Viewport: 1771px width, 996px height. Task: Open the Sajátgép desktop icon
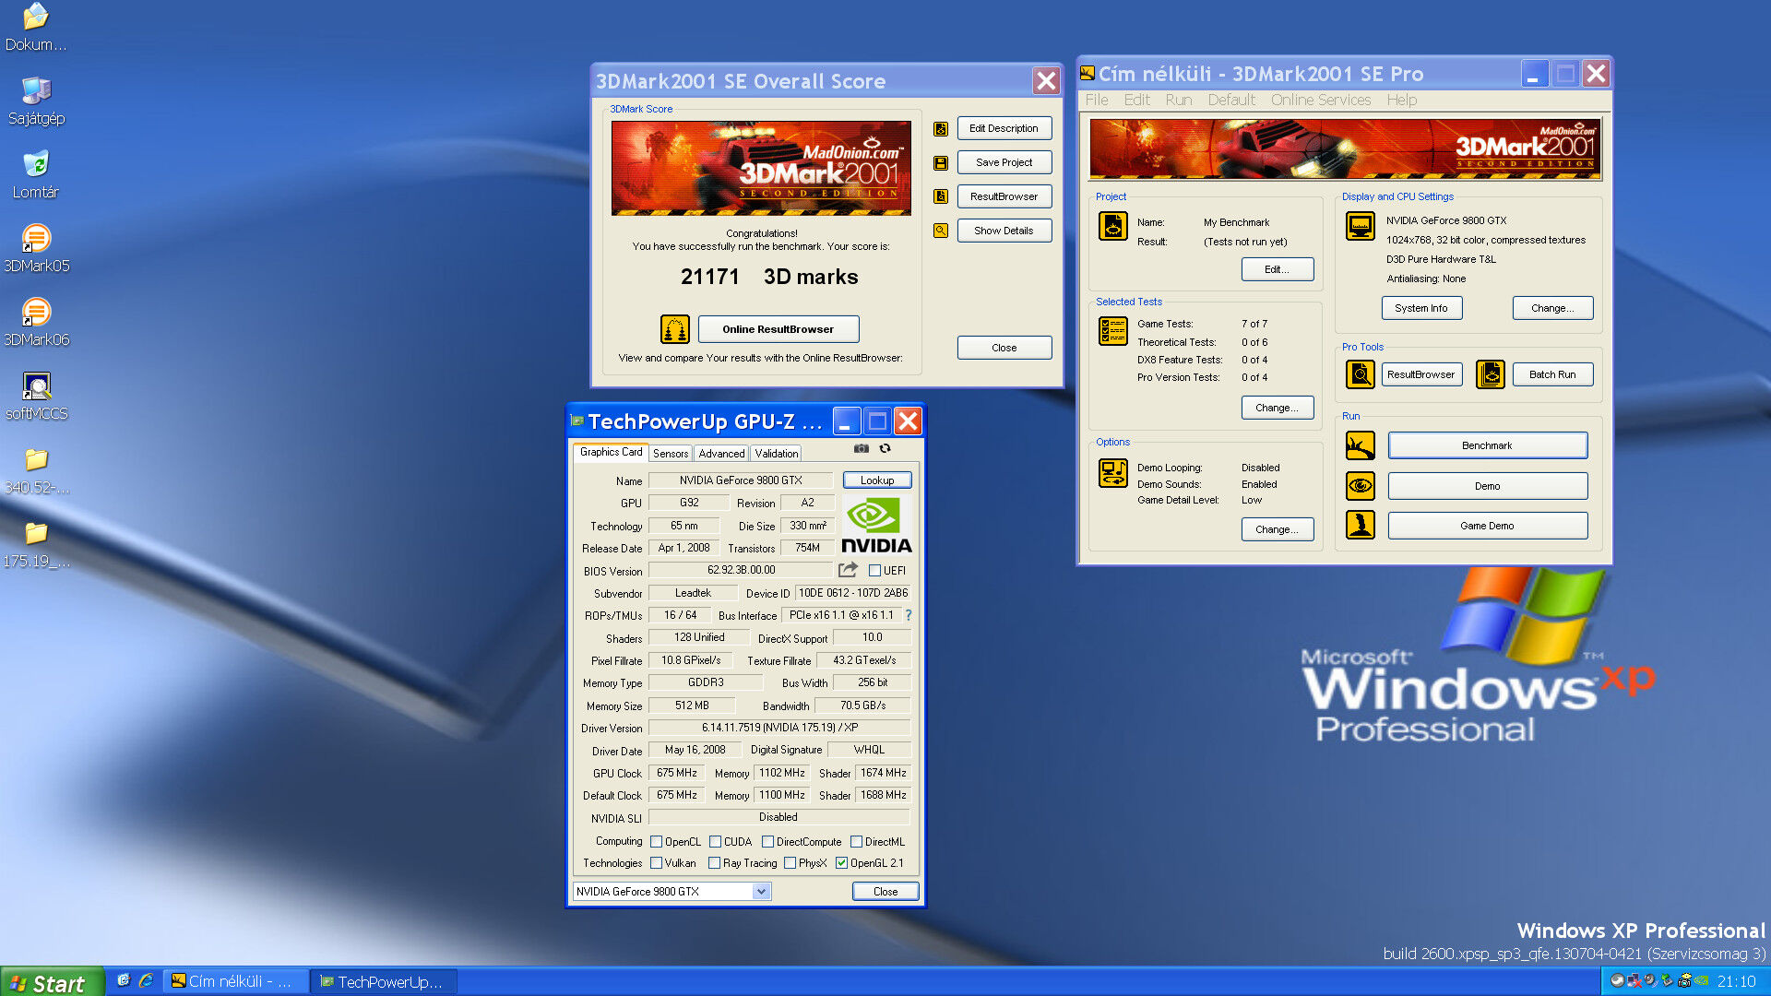click(x=36, y=101)
